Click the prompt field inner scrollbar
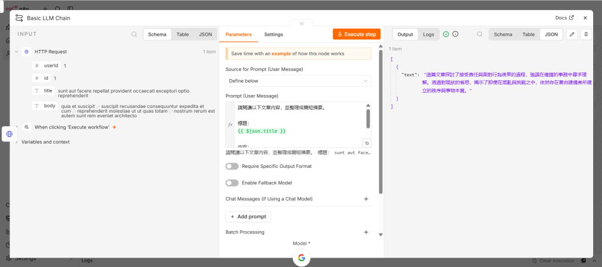Image resolution: width=602 pixels, height=267 pixels. tap(368, 118)
